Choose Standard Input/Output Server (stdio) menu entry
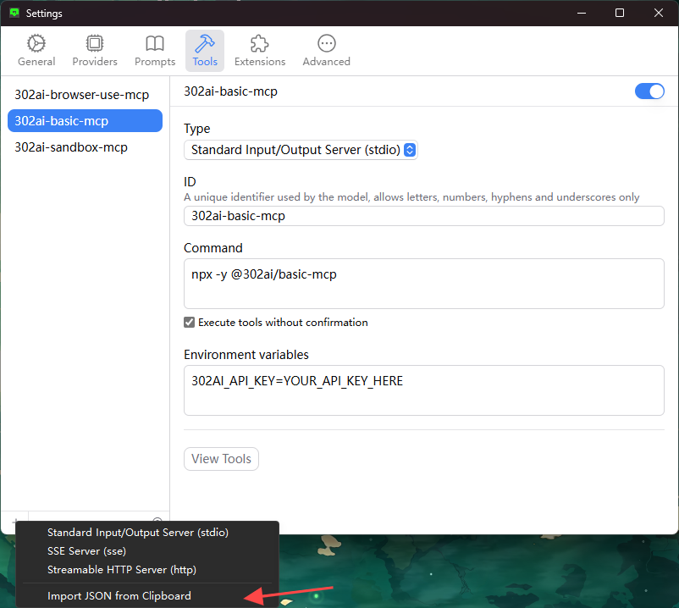 147,533
